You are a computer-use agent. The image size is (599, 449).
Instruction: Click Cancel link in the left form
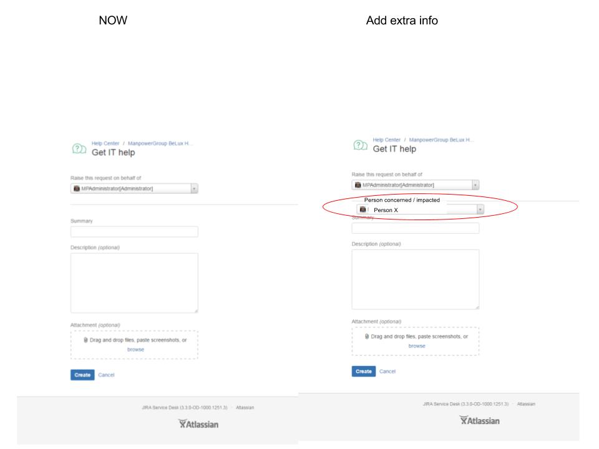coord(106,375)
